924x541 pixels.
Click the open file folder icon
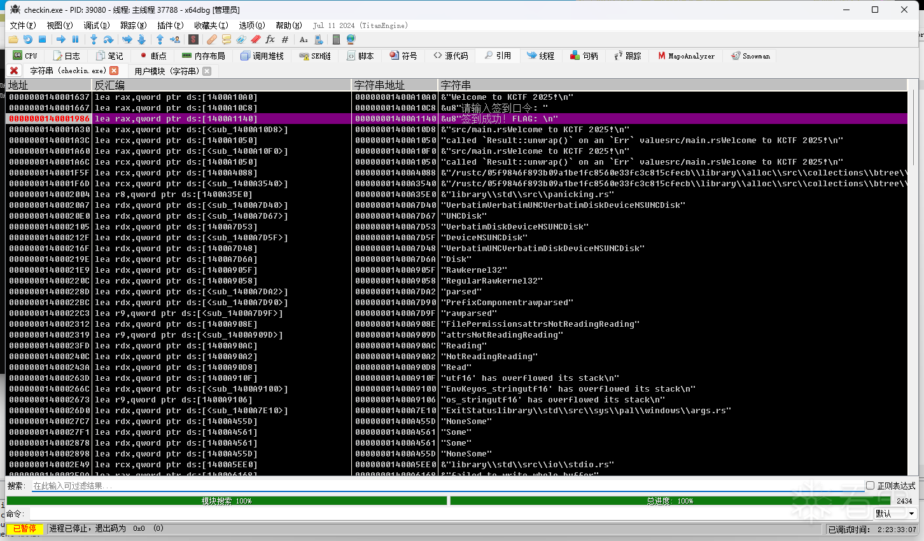click(x=13, y=39)
